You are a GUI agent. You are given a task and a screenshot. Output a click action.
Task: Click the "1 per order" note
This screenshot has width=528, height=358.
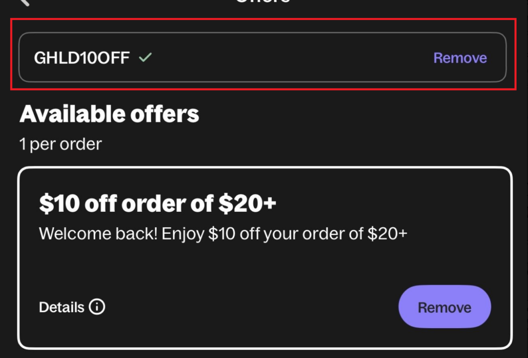pos(60,144)
